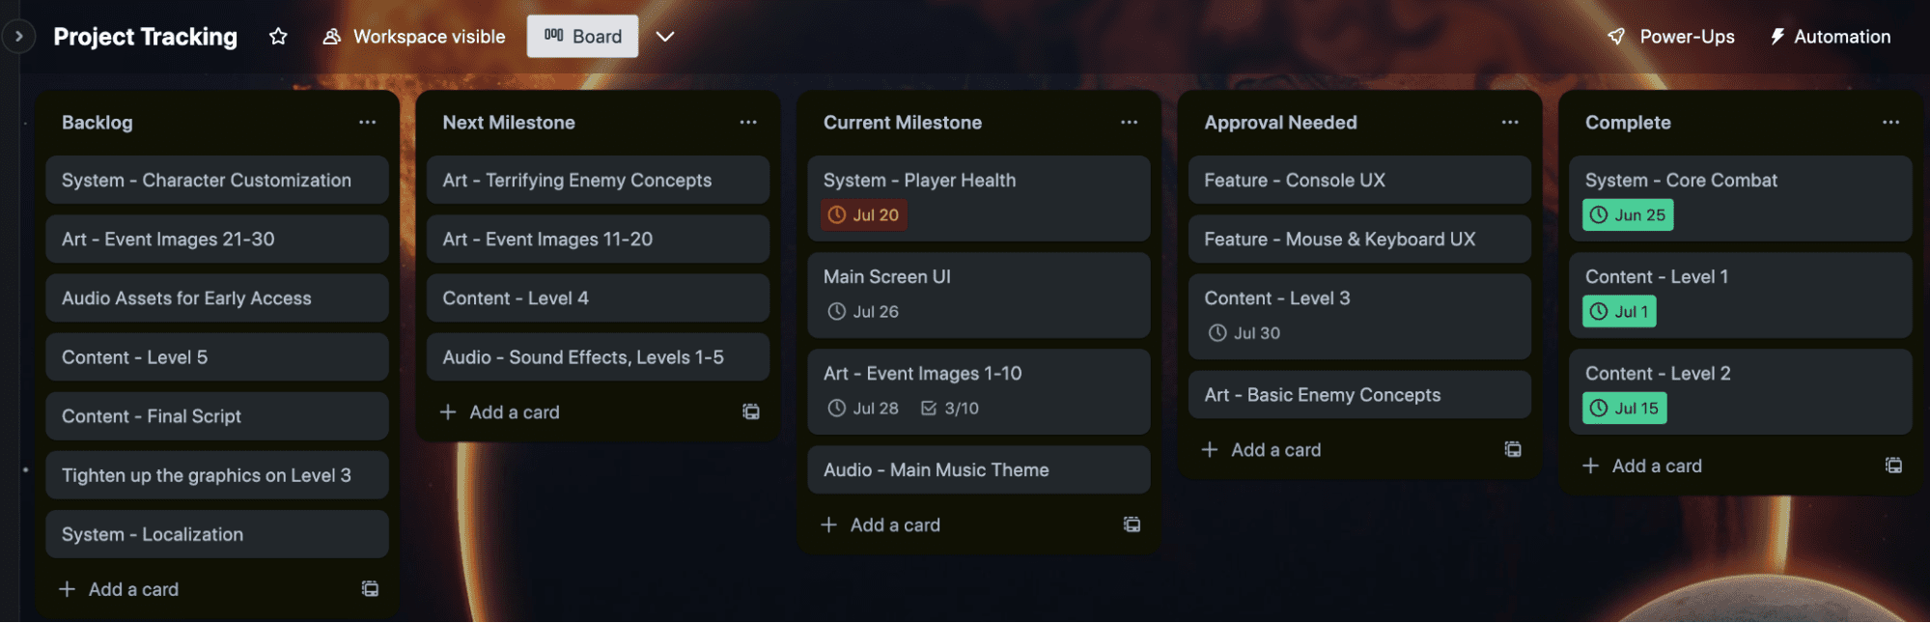Star the Project Tracking board
The height and width of the screenshot is (623, 1930).
pos(278,37)
